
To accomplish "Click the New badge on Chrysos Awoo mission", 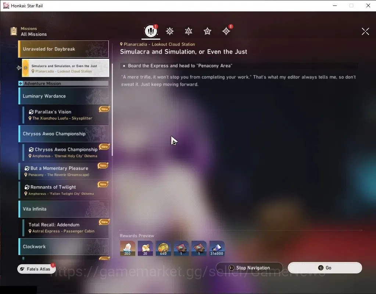I will 104,147.
